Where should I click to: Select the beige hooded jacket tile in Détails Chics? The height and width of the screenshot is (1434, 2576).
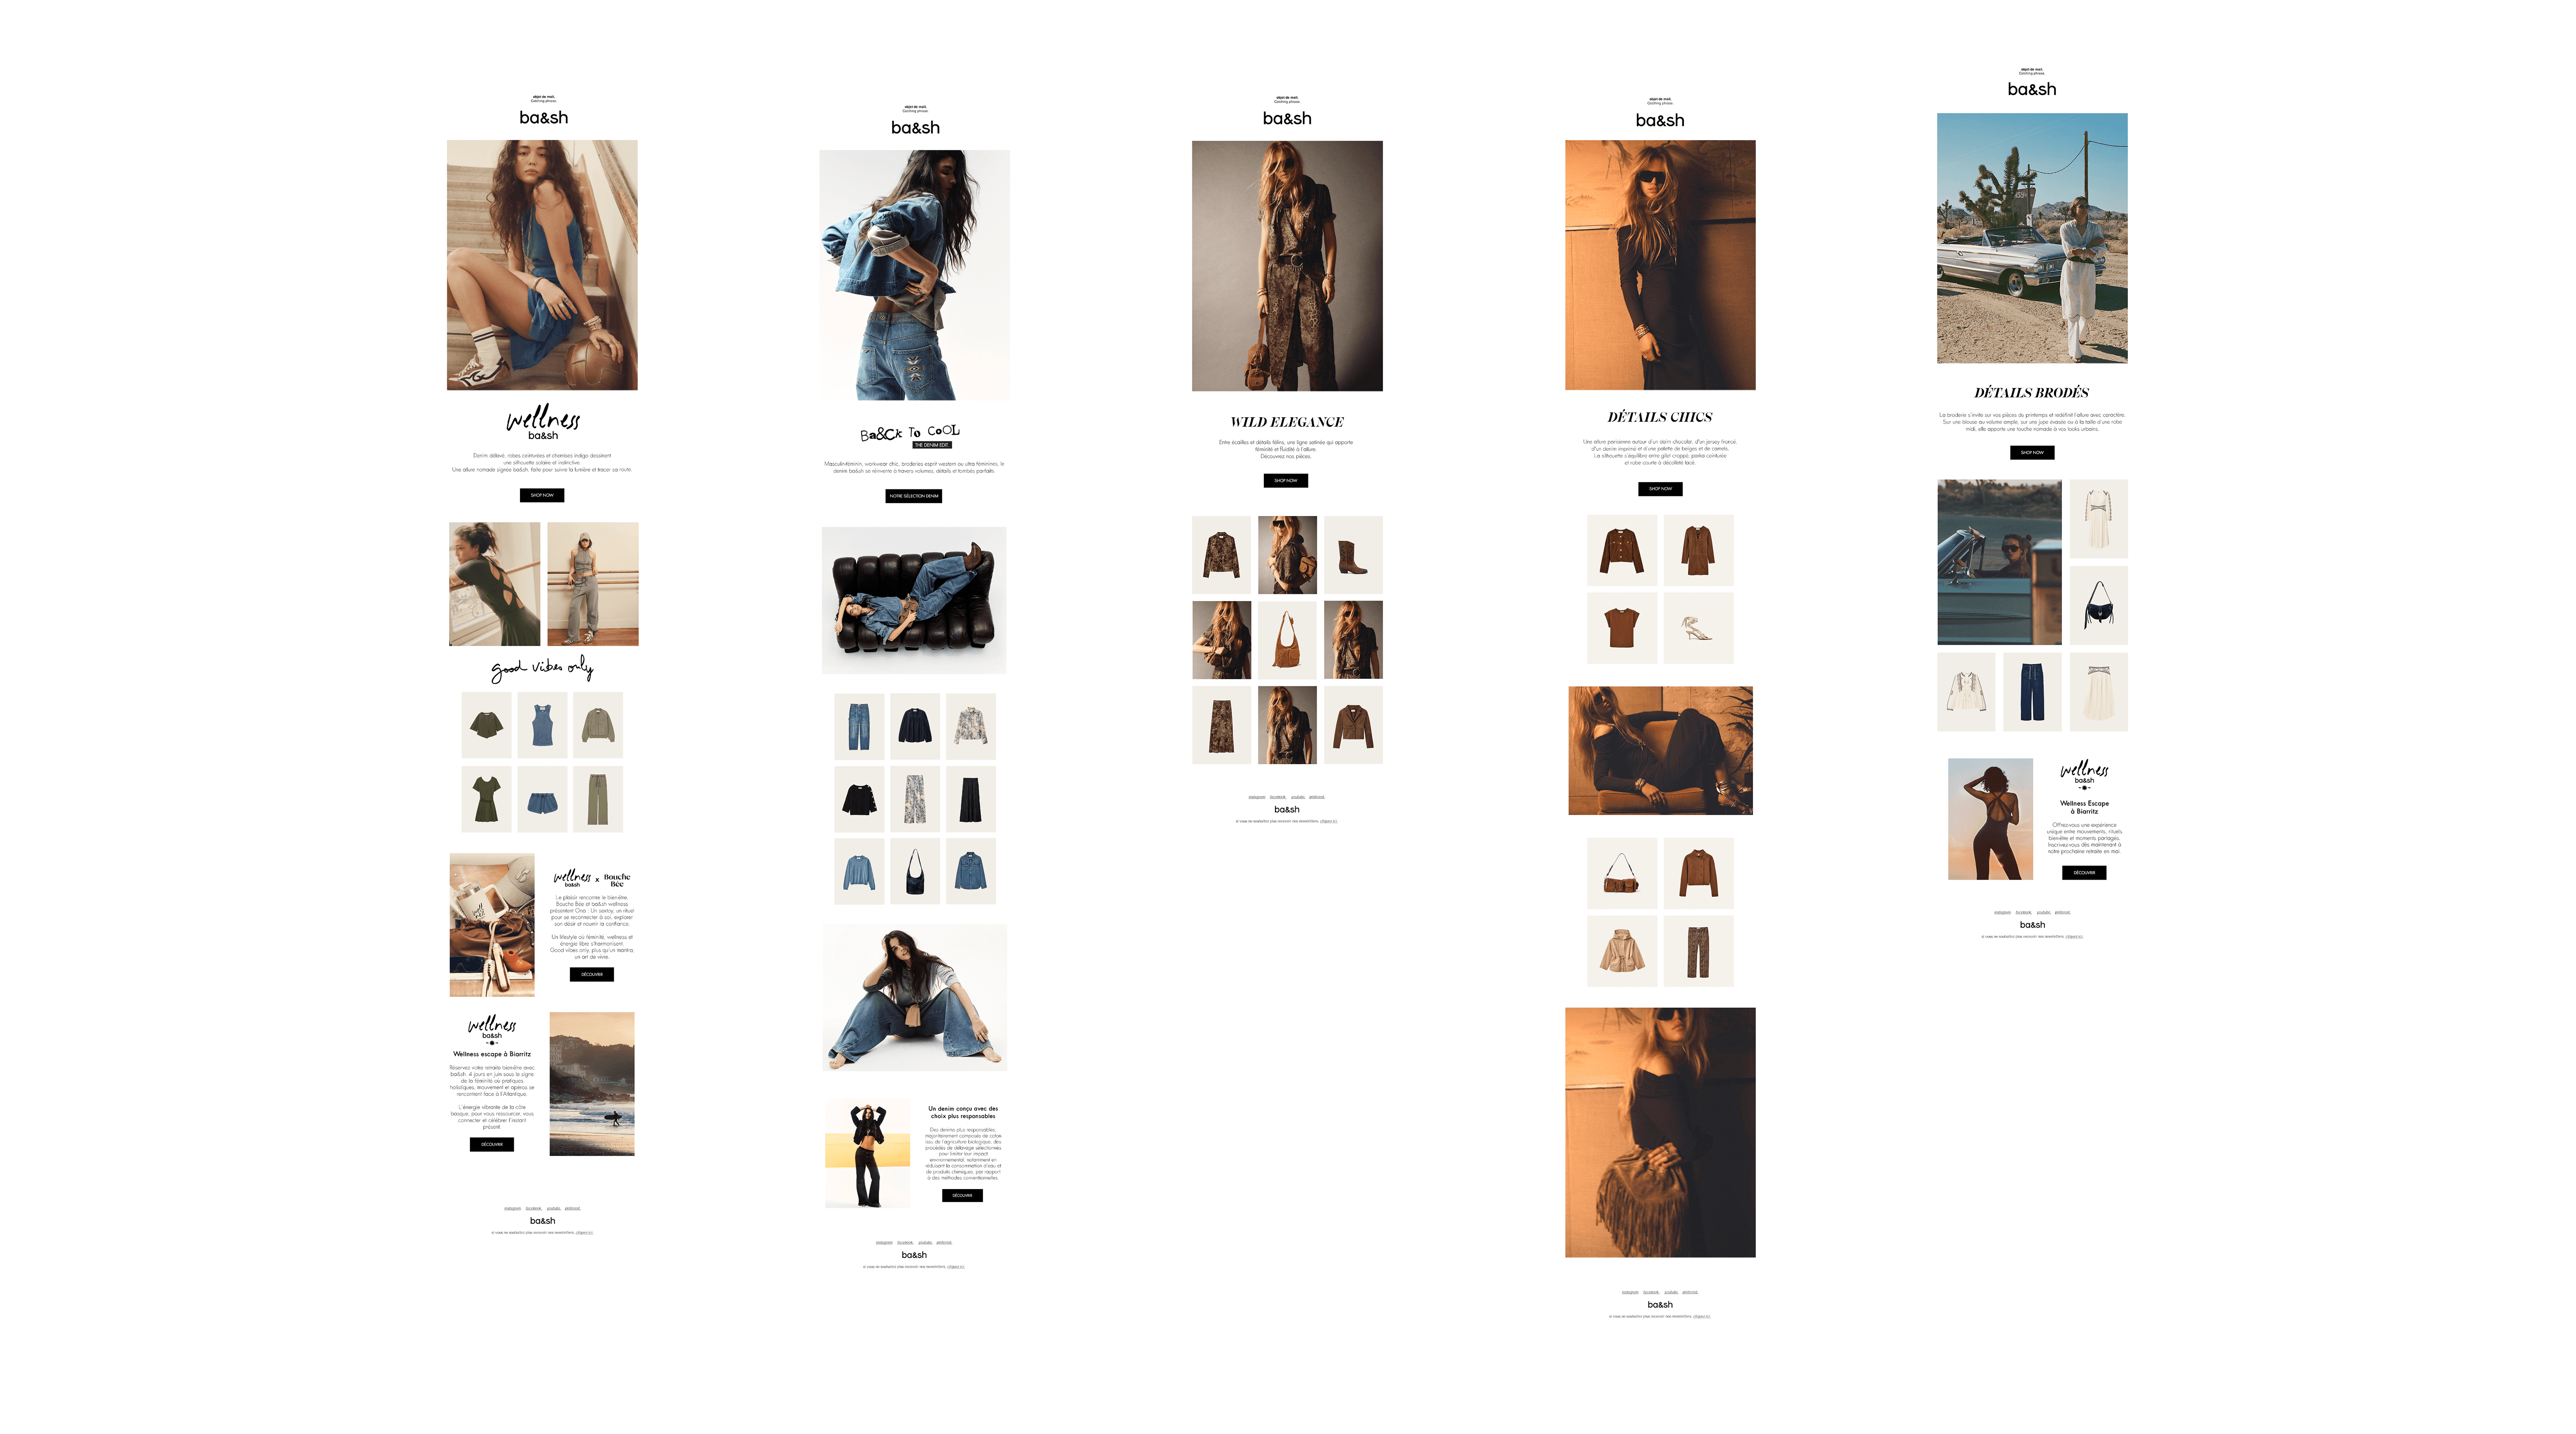[1622, 952]
